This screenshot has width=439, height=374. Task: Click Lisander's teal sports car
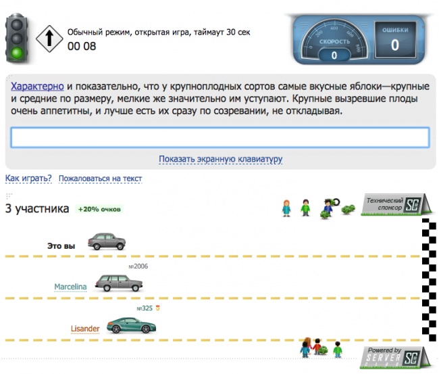[131, 325]
